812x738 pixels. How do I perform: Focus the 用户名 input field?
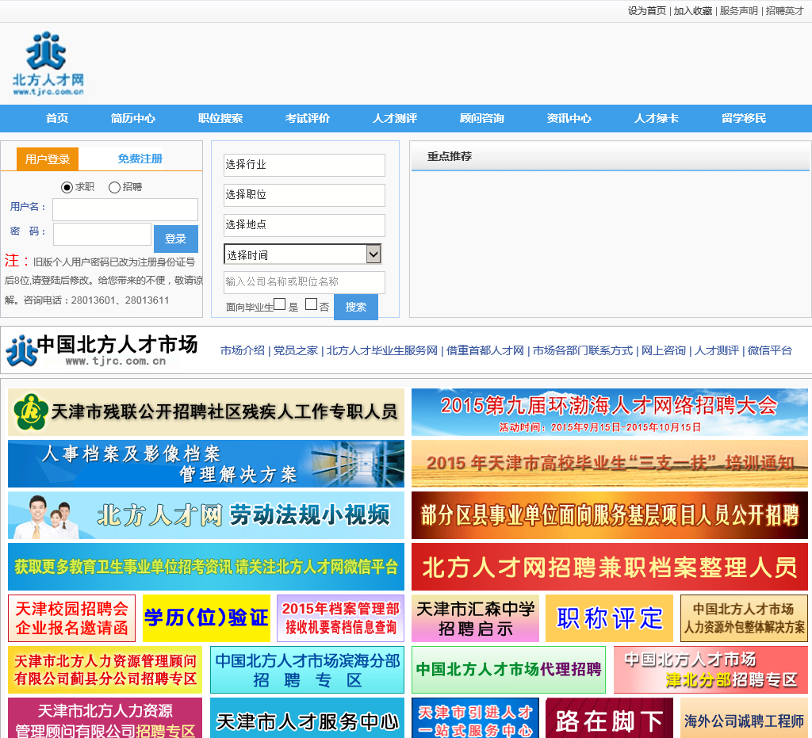click(x=125, y=209)
